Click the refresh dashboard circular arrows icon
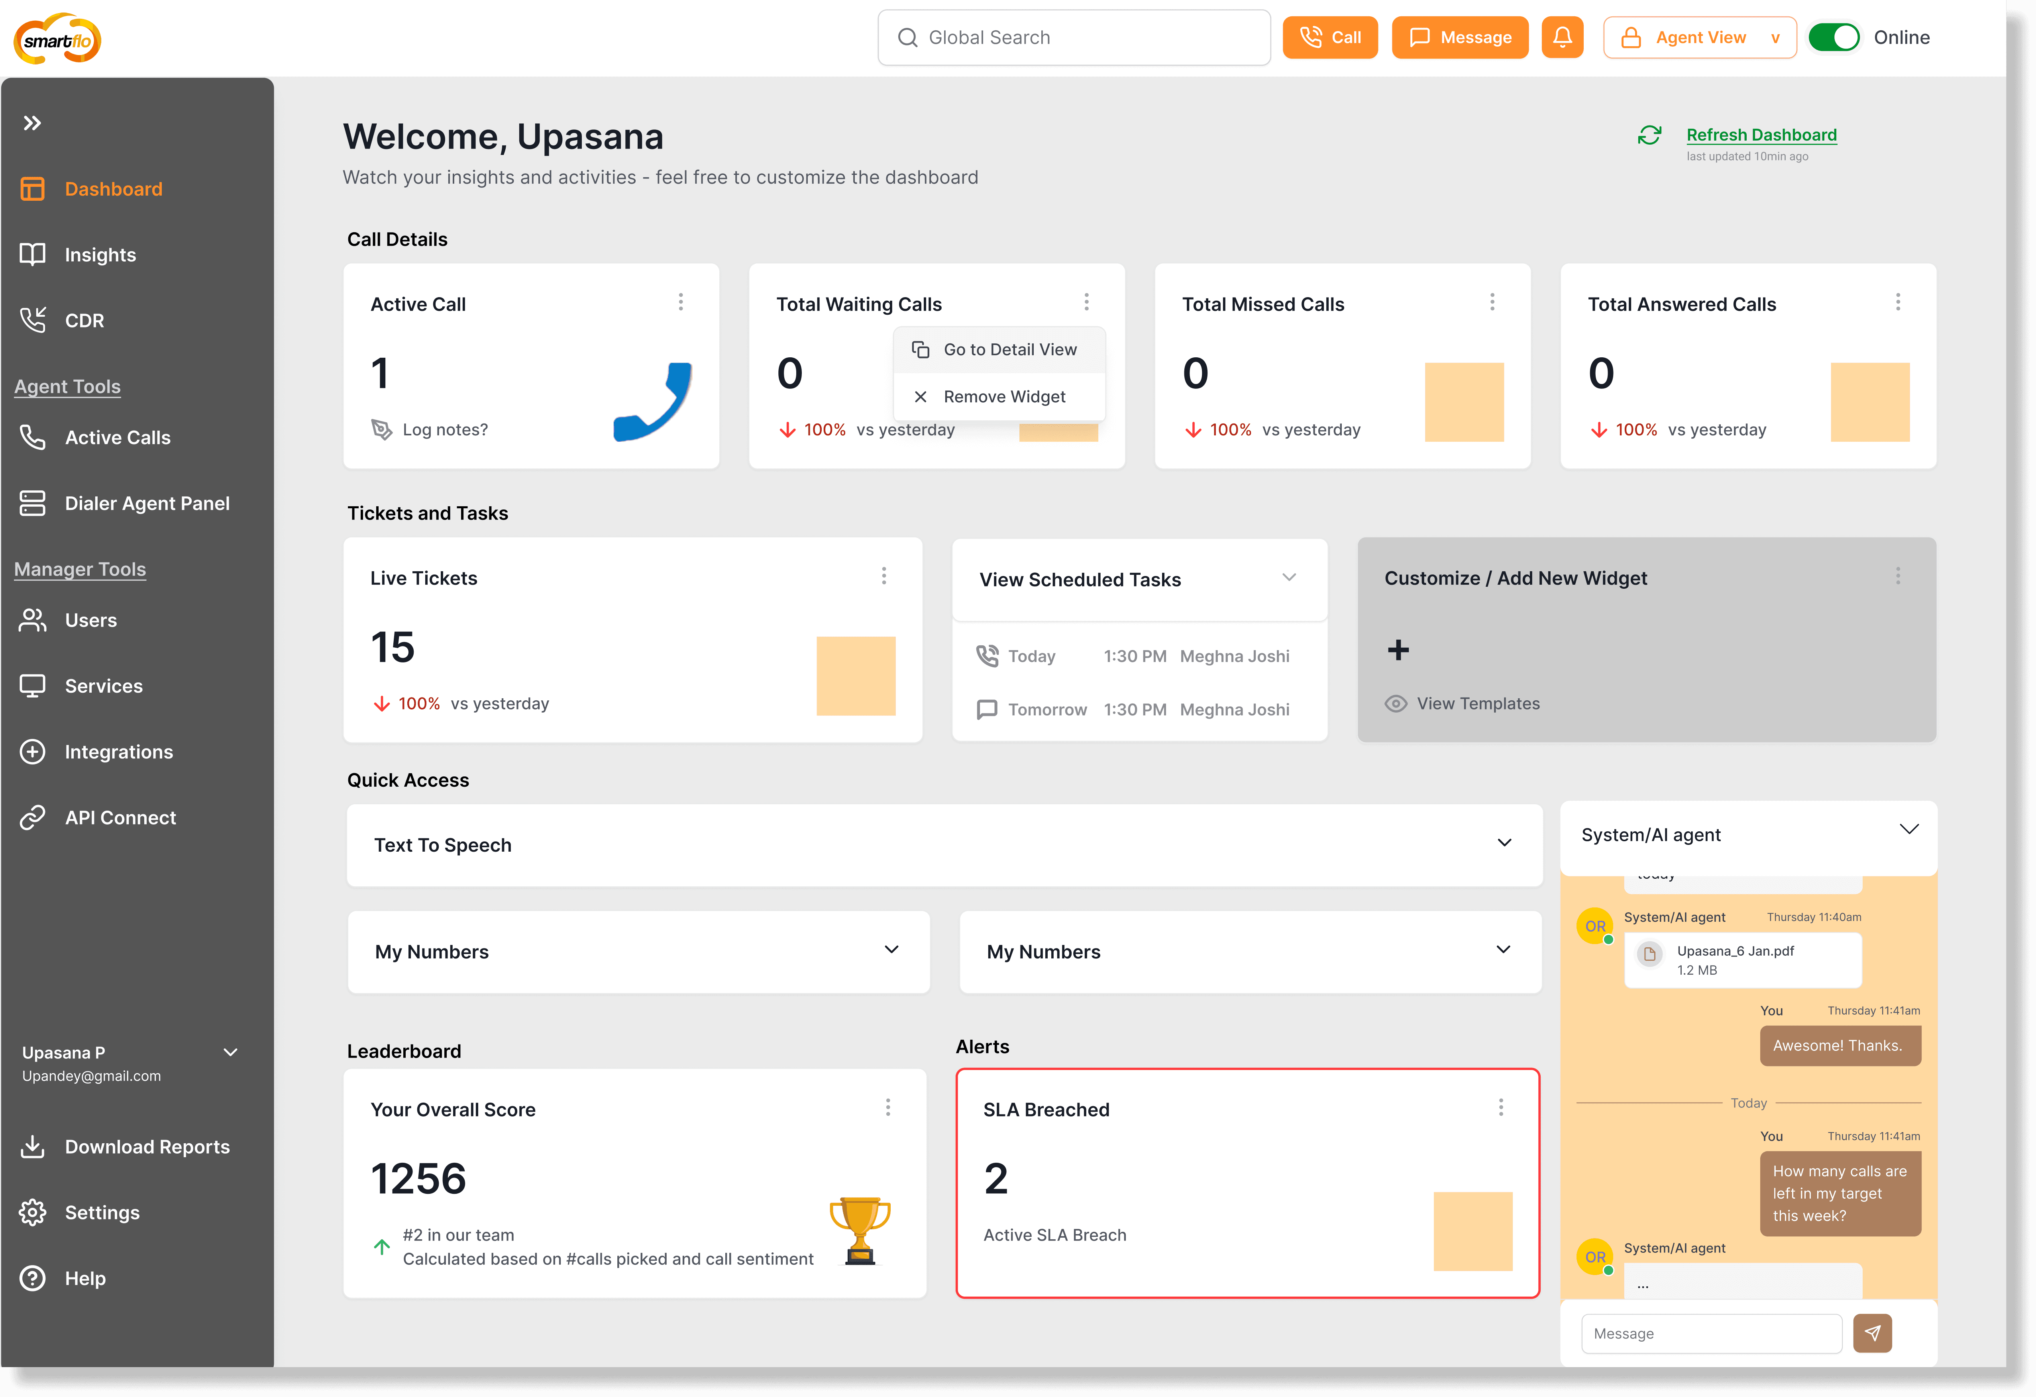Viewport: 2036px width, 1397px height. tap(1650, 136)
